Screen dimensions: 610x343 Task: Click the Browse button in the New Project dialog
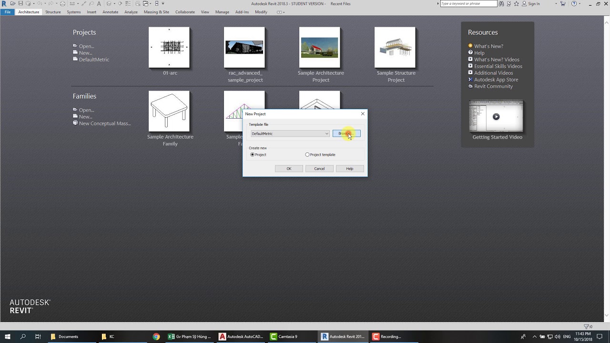[346, 133]
